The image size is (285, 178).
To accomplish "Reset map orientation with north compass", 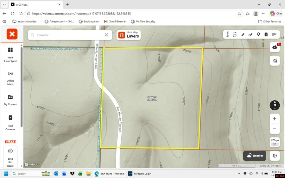I will pyautogui.click(x=275, y=105).
